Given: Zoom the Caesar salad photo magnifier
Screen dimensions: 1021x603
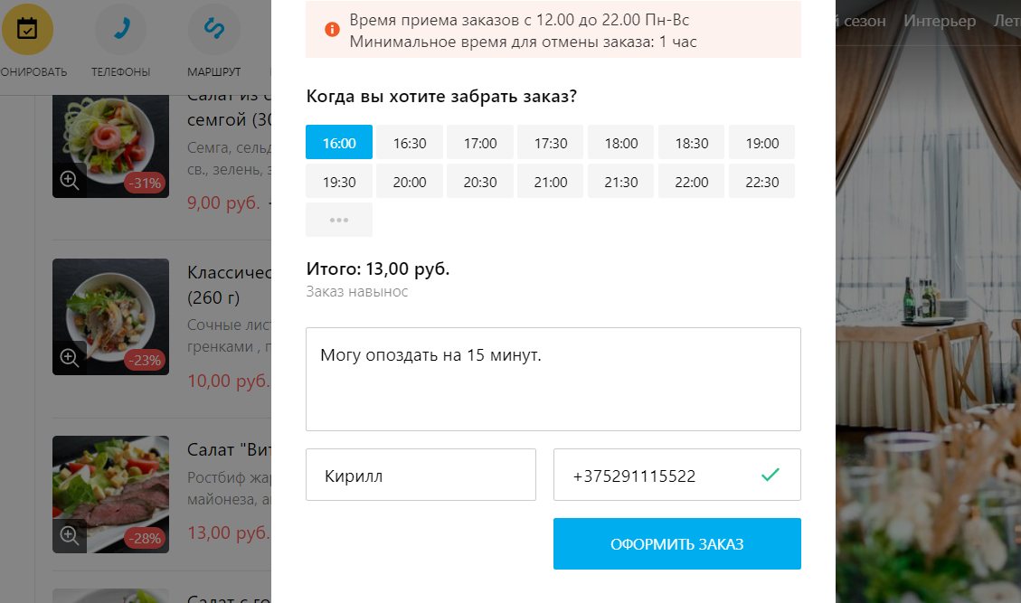Looking at the screenshot, I should 70,357.
